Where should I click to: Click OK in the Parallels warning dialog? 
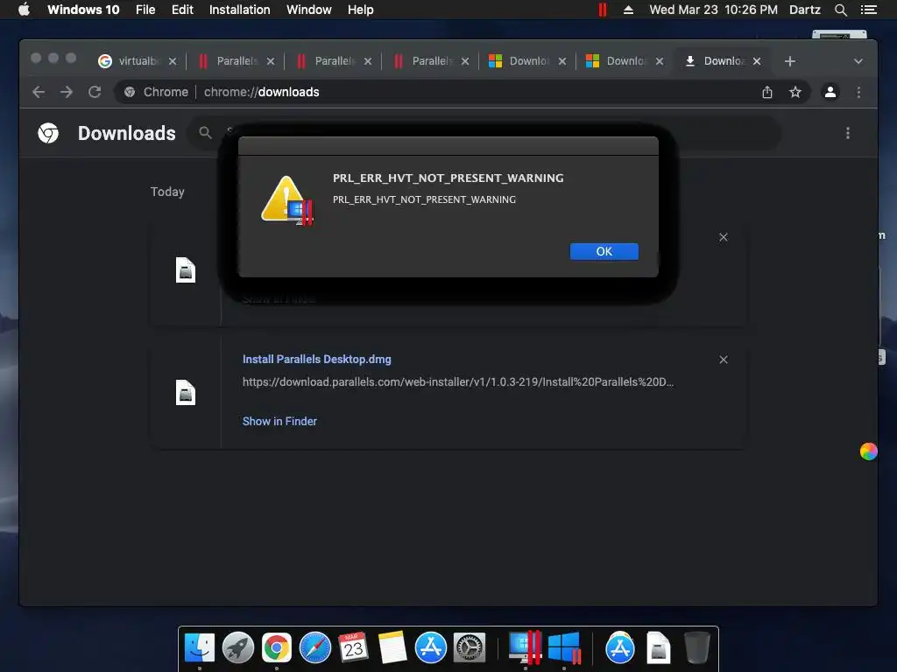(x=604, y=251)
